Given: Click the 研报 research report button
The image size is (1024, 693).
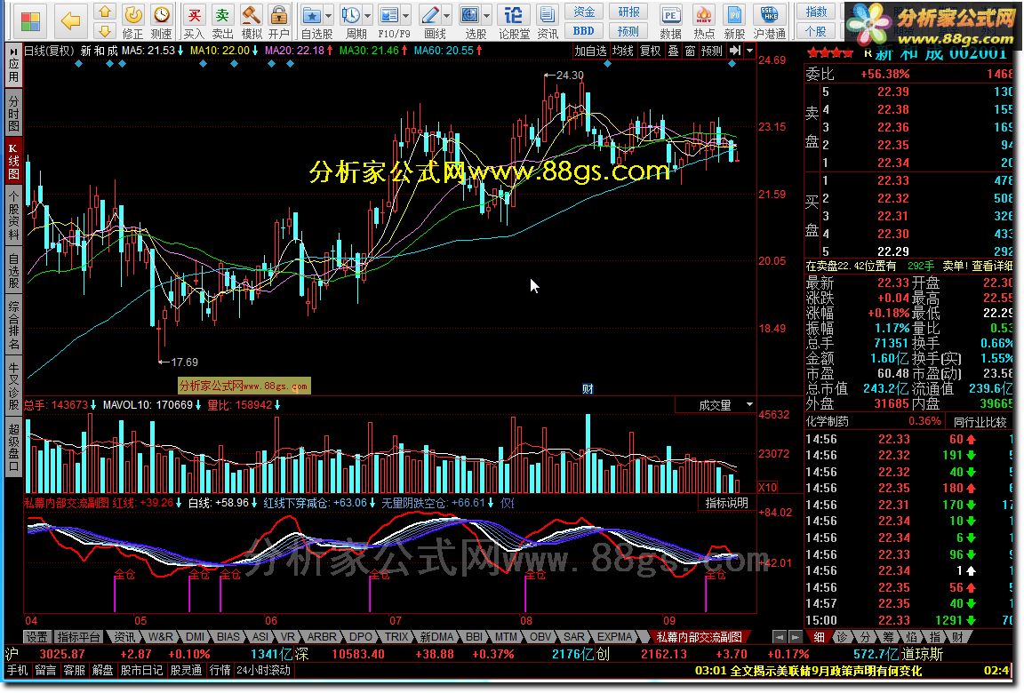Looking at the screenshot, I should coord(628,12).
